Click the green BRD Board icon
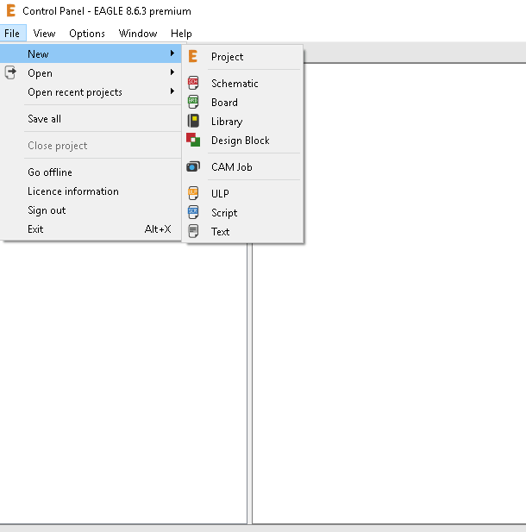The width and height of the screenshot is (526, 532). [193, 102]
